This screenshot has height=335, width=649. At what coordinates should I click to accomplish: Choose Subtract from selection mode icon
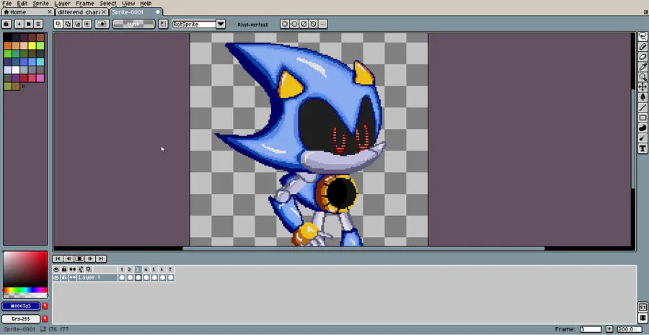77,24
